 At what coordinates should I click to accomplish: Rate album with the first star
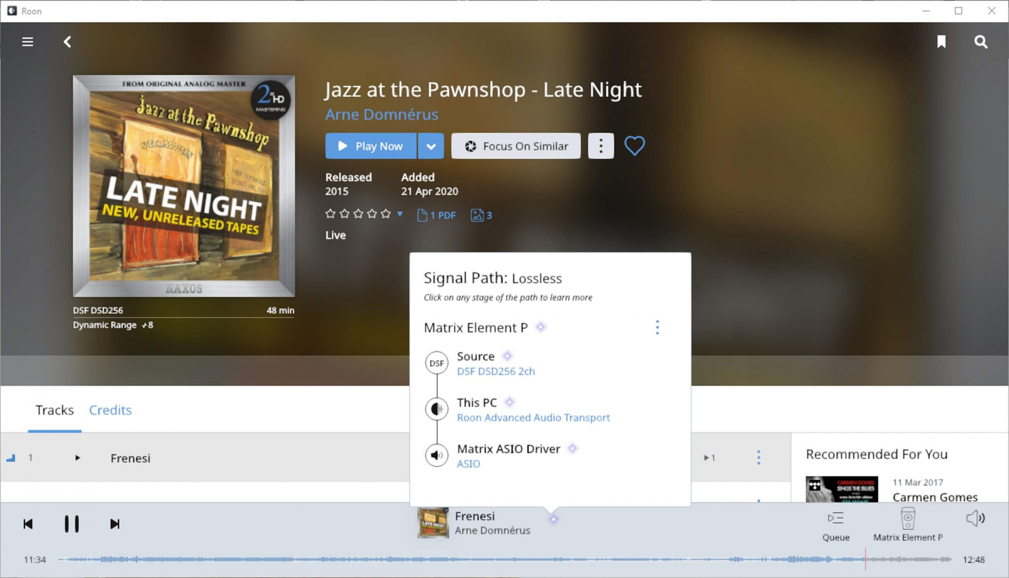[330, 214]
